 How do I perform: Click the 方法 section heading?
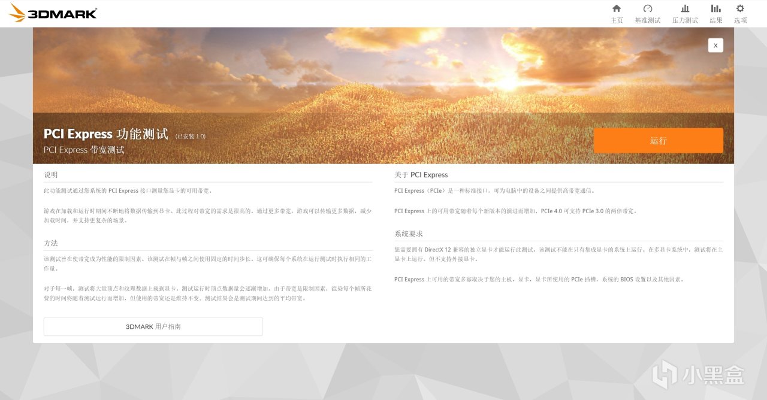click(51, 243)
